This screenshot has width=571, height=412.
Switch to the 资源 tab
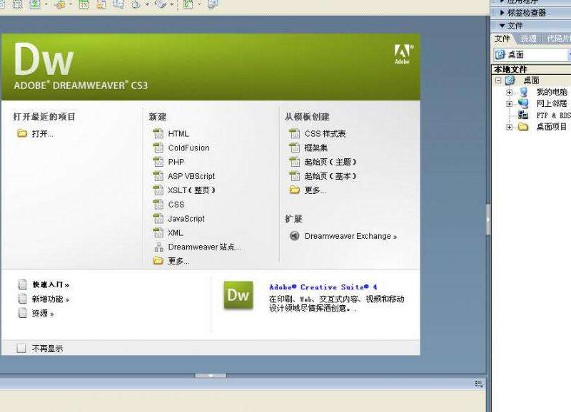coord(528,38)
